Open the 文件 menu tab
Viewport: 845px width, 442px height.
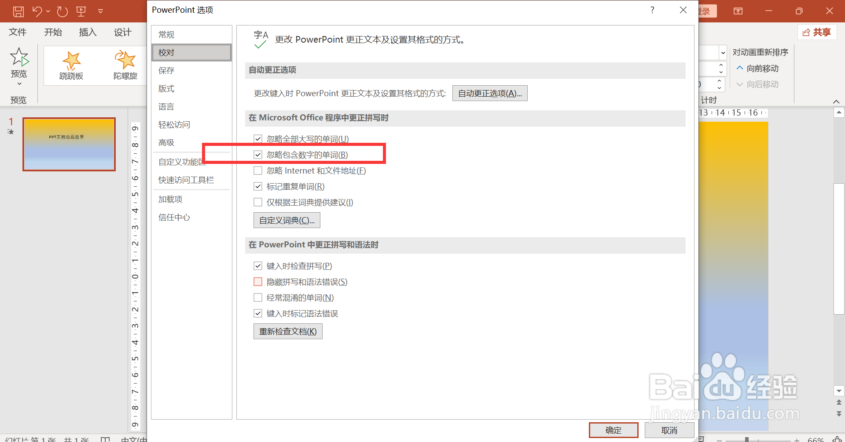(18, 32)
